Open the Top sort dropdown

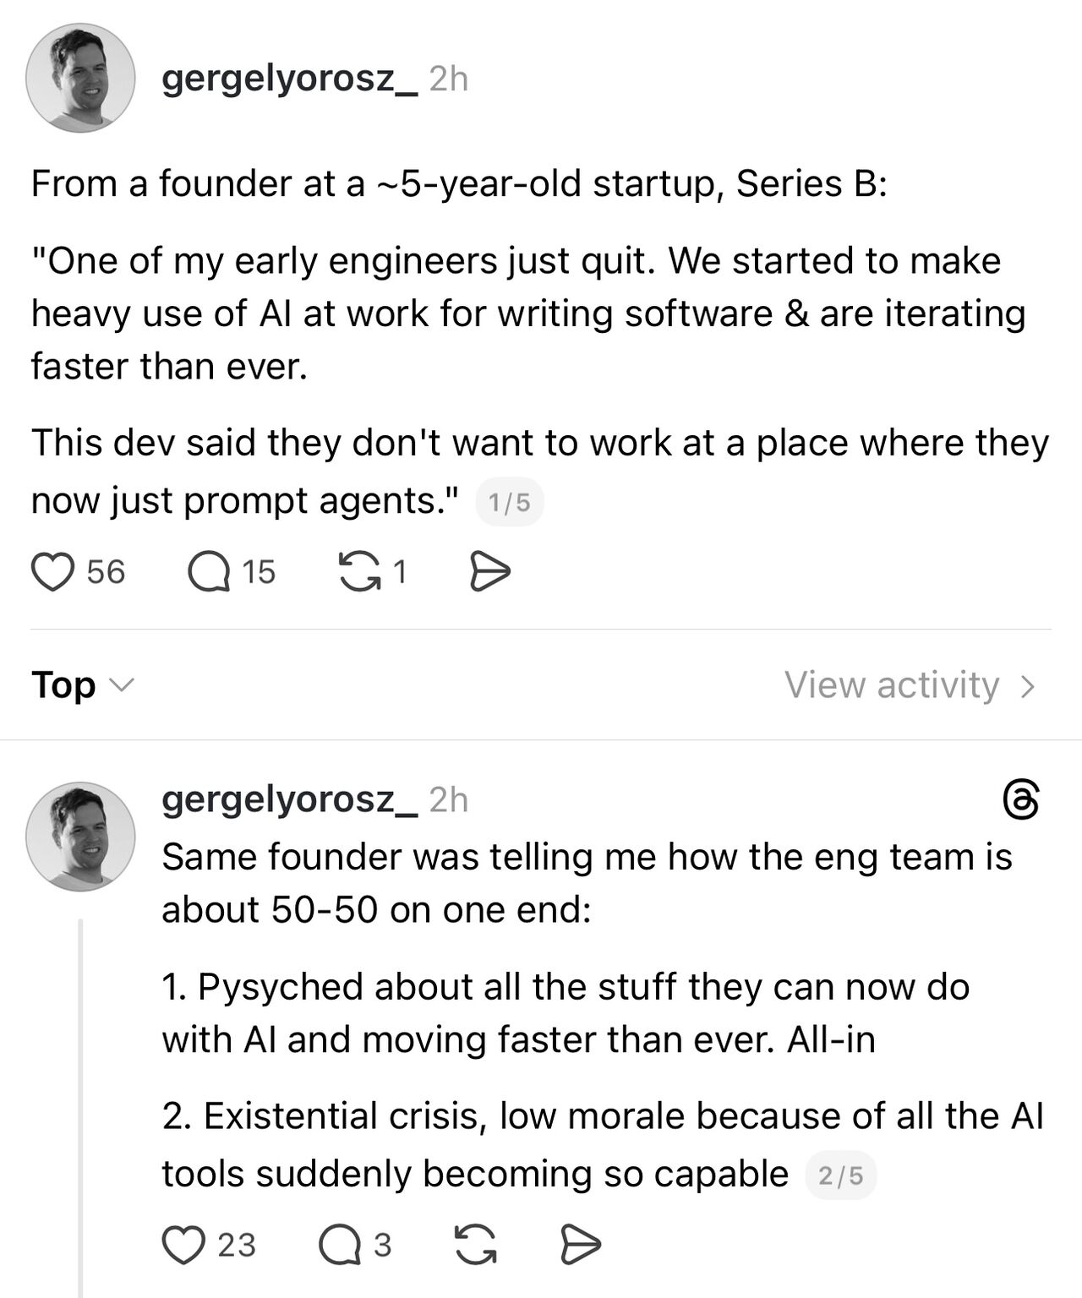pyautogui.click(x=81, y=684)
